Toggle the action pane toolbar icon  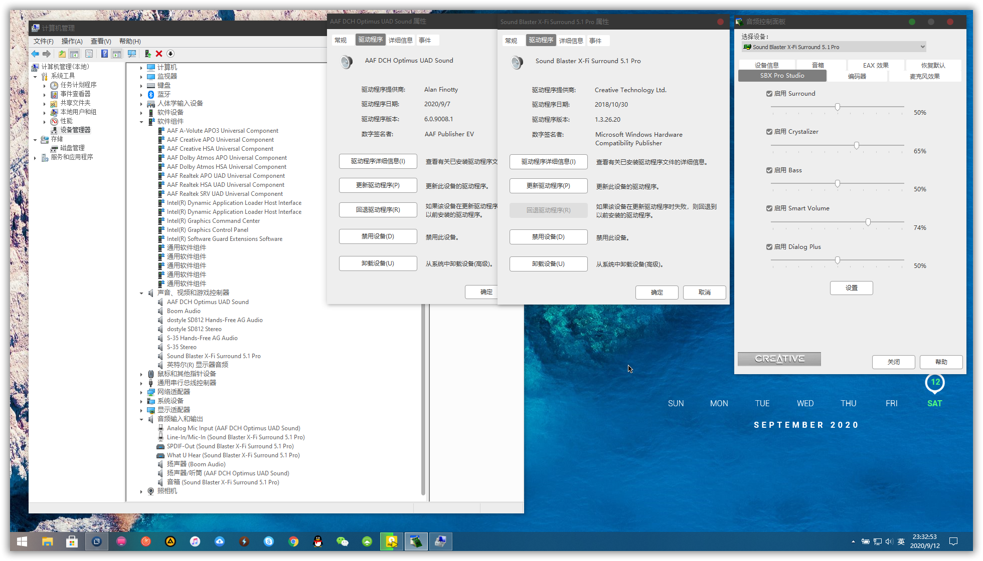coord(116,54)
